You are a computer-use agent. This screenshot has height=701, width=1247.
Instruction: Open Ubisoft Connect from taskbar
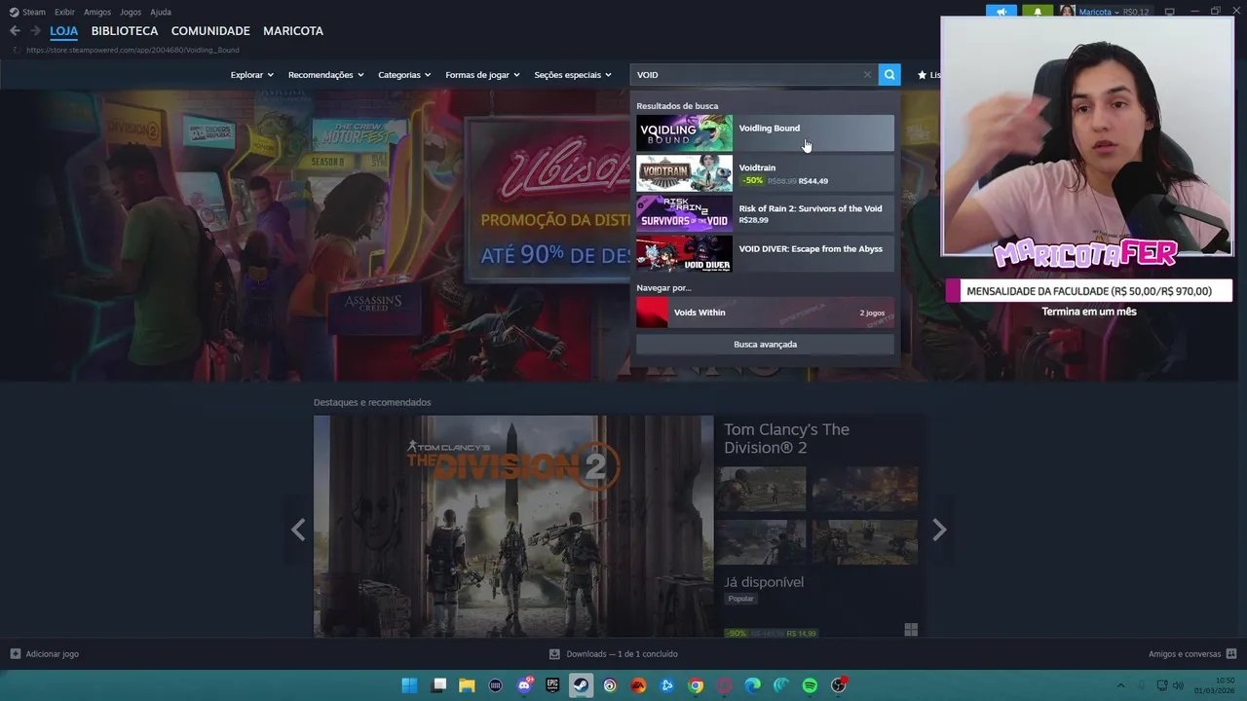tap(610, 685)
